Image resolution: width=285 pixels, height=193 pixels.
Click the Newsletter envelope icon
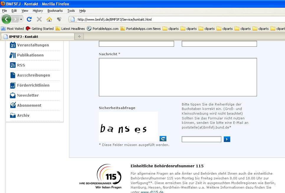tap(12, 95)
